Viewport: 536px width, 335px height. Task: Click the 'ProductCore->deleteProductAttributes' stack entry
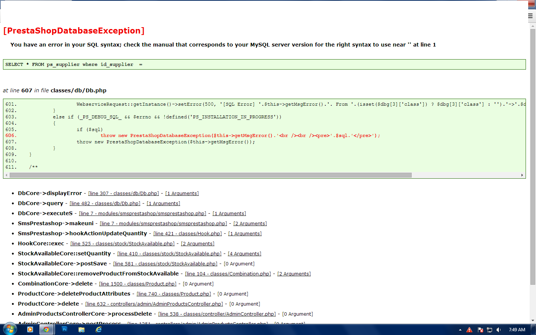coord(74,294)
